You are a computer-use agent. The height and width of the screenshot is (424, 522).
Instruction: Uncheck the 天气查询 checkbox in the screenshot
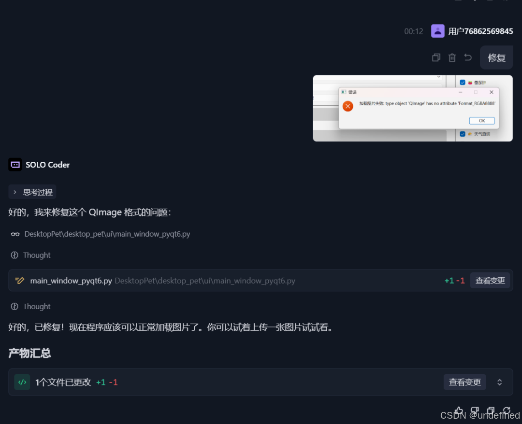[463, 134]
